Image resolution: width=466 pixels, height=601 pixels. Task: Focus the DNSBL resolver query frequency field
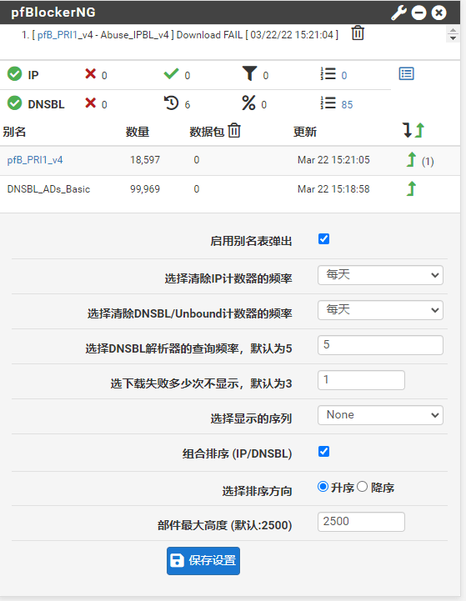click(x=380, y=345)
